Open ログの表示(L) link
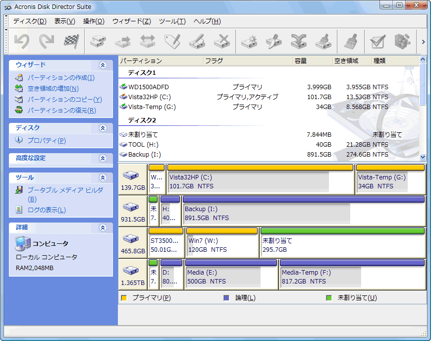This screenshot has height=341, width=431. coord(47,210)
